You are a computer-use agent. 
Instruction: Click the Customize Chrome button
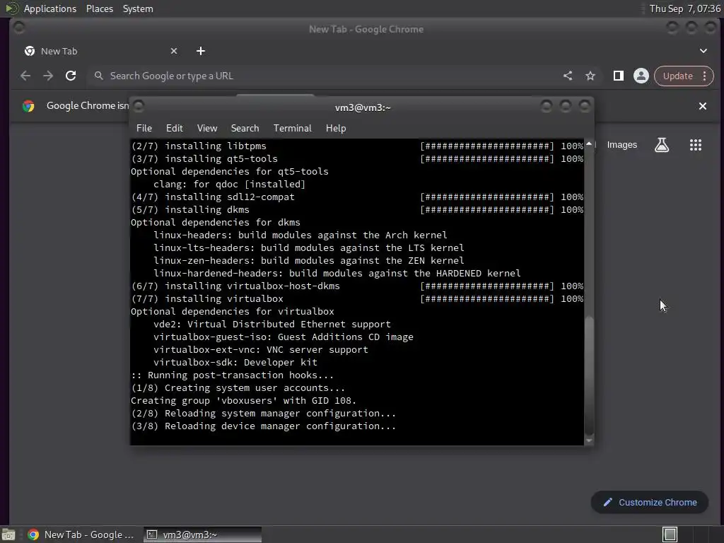click(x=649, y=503)
